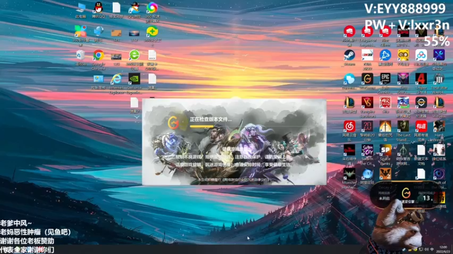This screenshot has height=254, width=453.
Task: Toggle the 中 input method indicator
Action: click(432, 249)
